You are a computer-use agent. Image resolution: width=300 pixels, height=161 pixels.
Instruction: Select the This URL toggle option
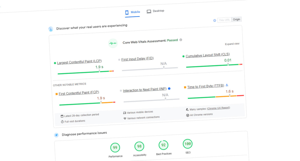click(224, 20)
